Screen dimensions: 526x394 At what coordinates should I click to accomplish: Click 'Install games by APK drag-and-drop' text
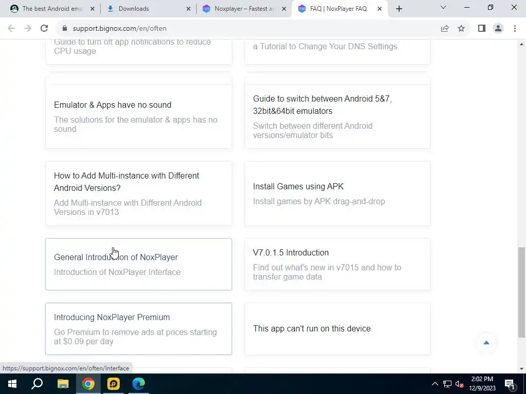click(x=319, y=201)
